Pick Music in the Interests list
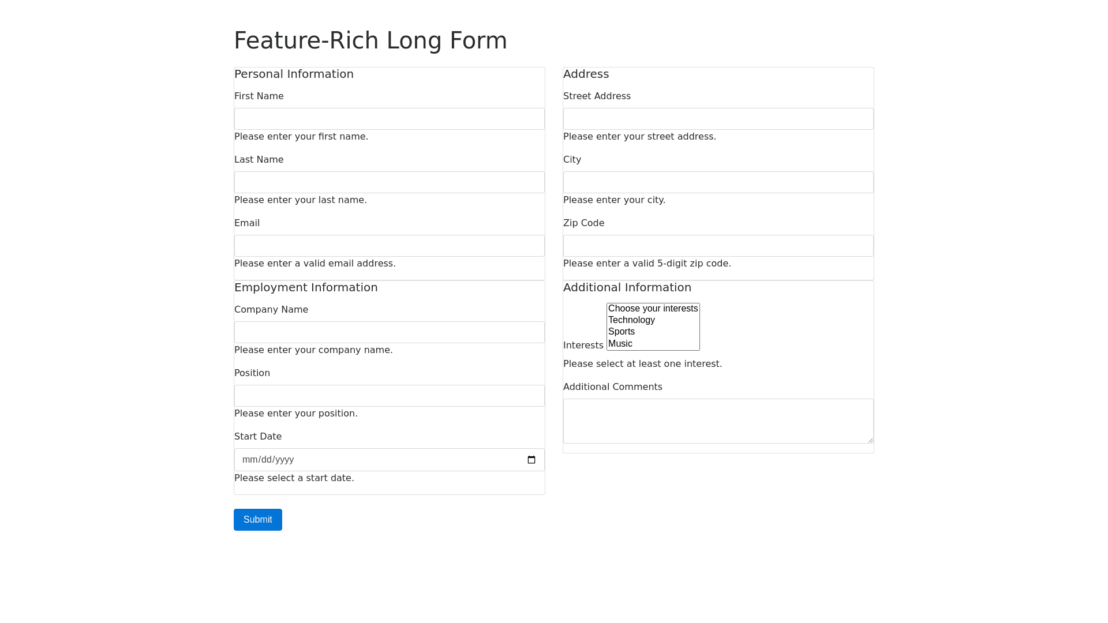 pos(620,344)
